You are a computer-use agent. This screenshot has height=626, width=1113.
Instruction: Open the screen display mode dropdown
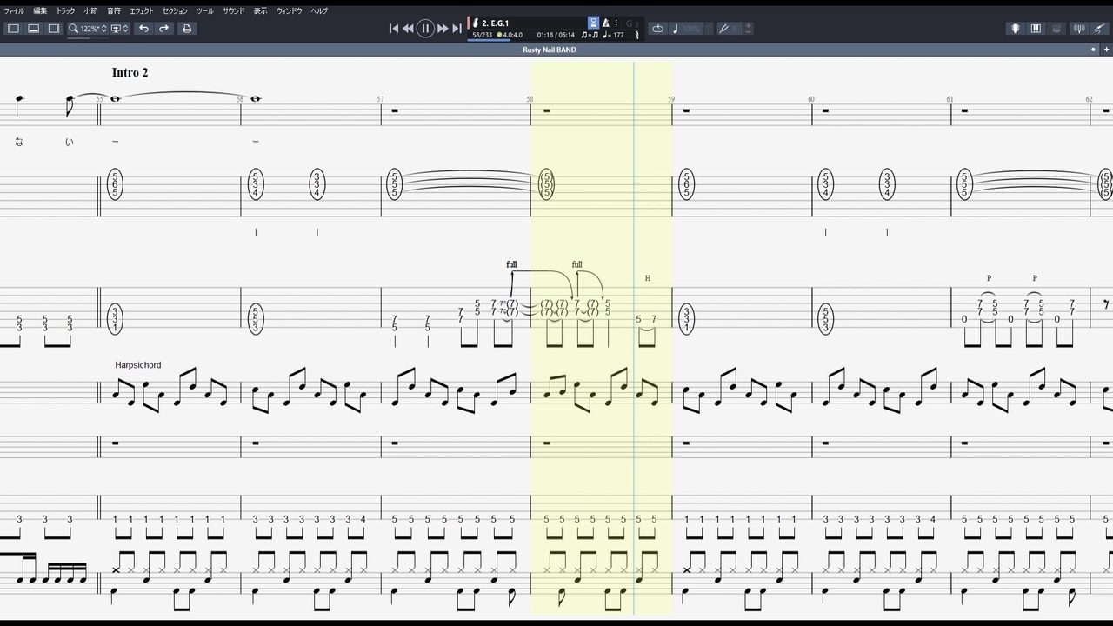coord(119,29)
